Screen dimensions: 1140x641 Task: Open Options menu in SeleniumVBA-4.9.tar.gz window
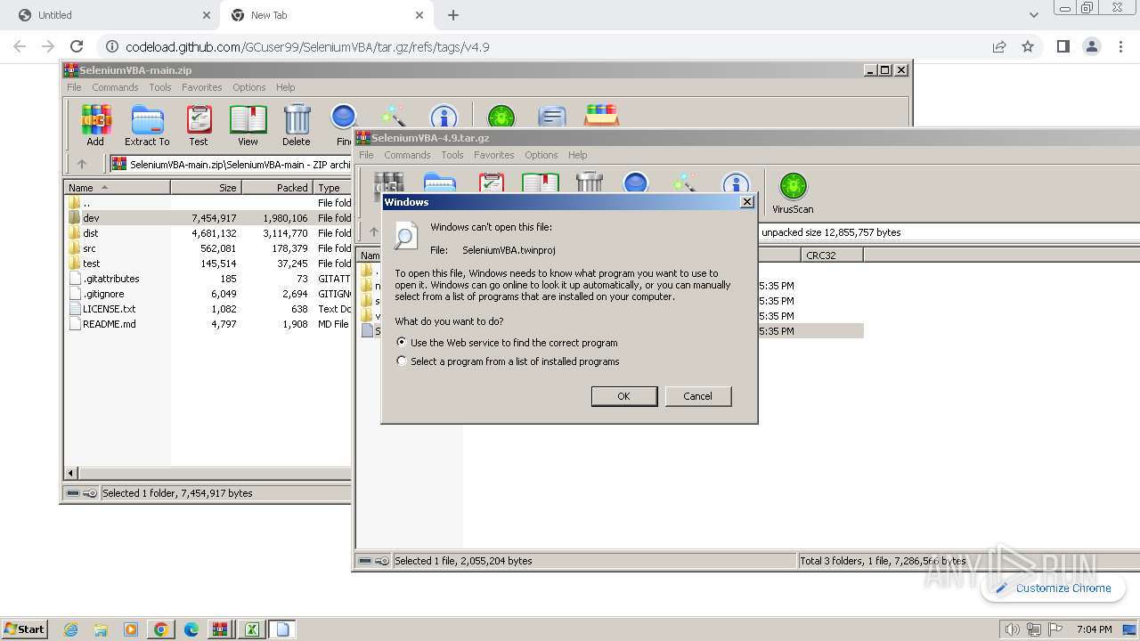point(541,155)
